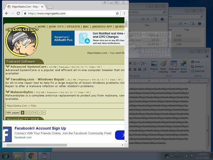Bookmark this page with the star icon

pos(117,13)
